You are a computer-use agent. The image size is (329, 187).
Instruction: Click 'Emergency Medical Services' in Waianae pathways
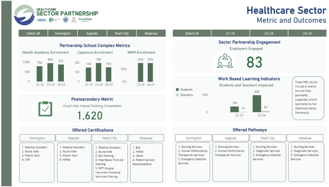tap(305, 157)
